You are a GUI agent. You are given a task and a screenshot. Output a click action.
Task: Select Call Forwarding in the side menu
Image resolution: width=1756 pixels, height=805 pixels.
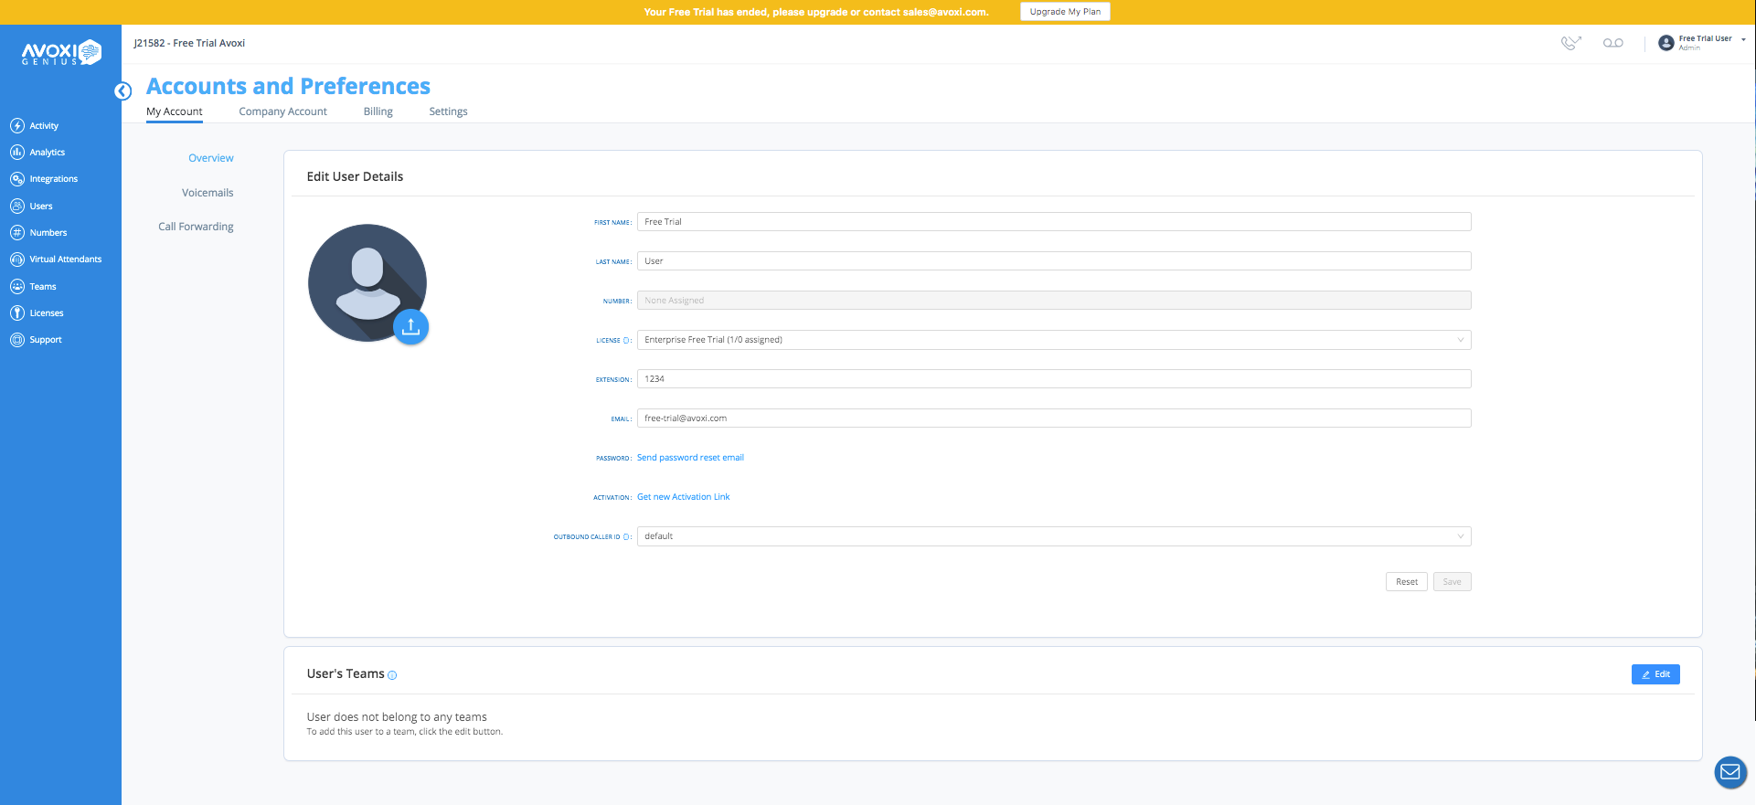point(196,227)
